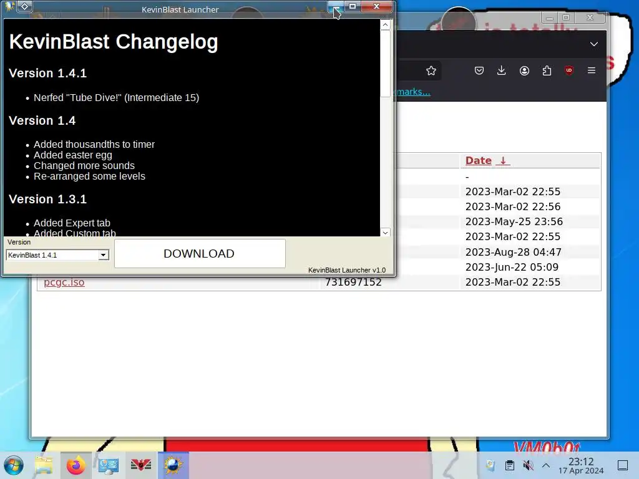Maximize the KevinBlast Launcher window

(353, 6)
